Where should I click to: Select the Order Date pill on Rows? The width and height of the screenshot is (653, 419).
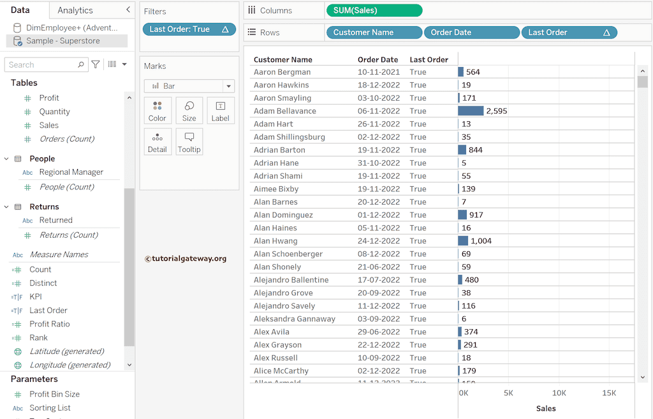click(471, 33)
